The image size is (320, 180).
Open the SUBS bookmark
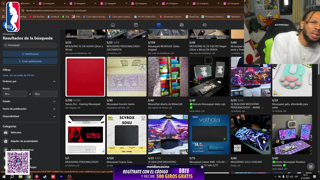point(76,17)
